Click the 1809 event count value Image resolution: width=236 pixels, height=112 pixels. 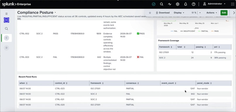click(99, 34)
